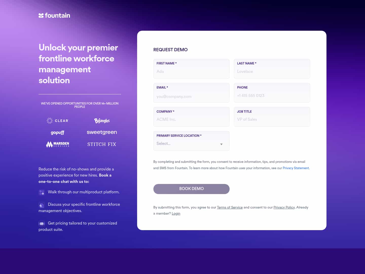Select the Phone number field

(272, 96)
